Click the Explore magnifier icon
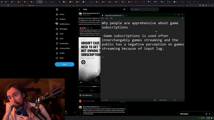Screen dimensions: 214x120 (57, 19)
